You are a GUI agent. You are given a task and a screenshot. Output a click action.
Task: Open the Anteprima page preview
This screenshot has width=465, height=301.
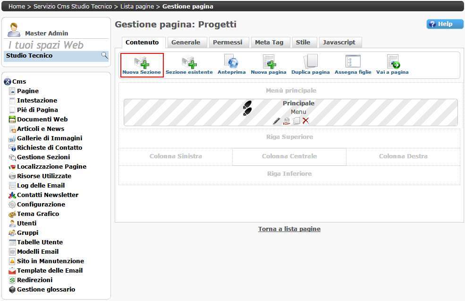[231, 64]
